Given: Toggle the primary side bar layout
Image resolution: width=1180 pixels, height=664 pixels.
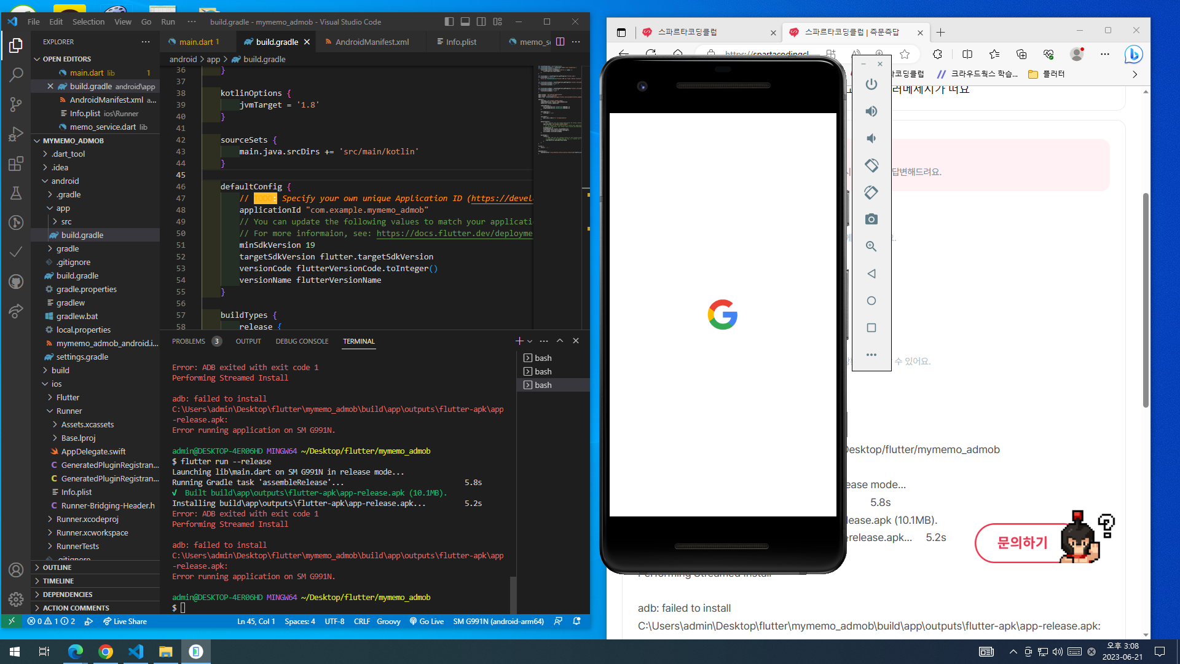Looking at the screenshot, I should point(449,22).
